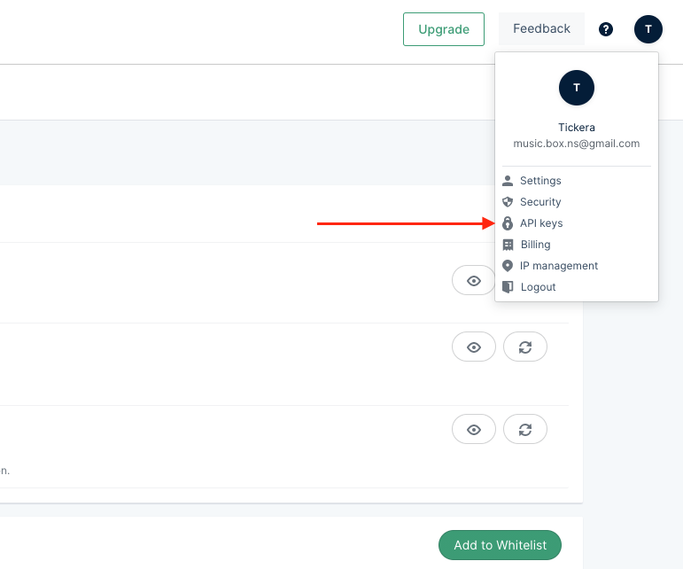This screenshot has width=683, height=569.
Task: Click the Settings person icon
Action: [x=508, y=181]
